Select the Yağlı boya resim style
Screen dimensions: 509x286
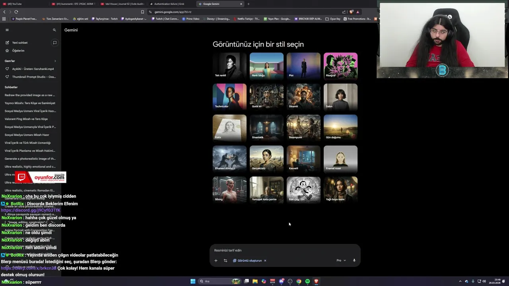click(x=340, y=190)
